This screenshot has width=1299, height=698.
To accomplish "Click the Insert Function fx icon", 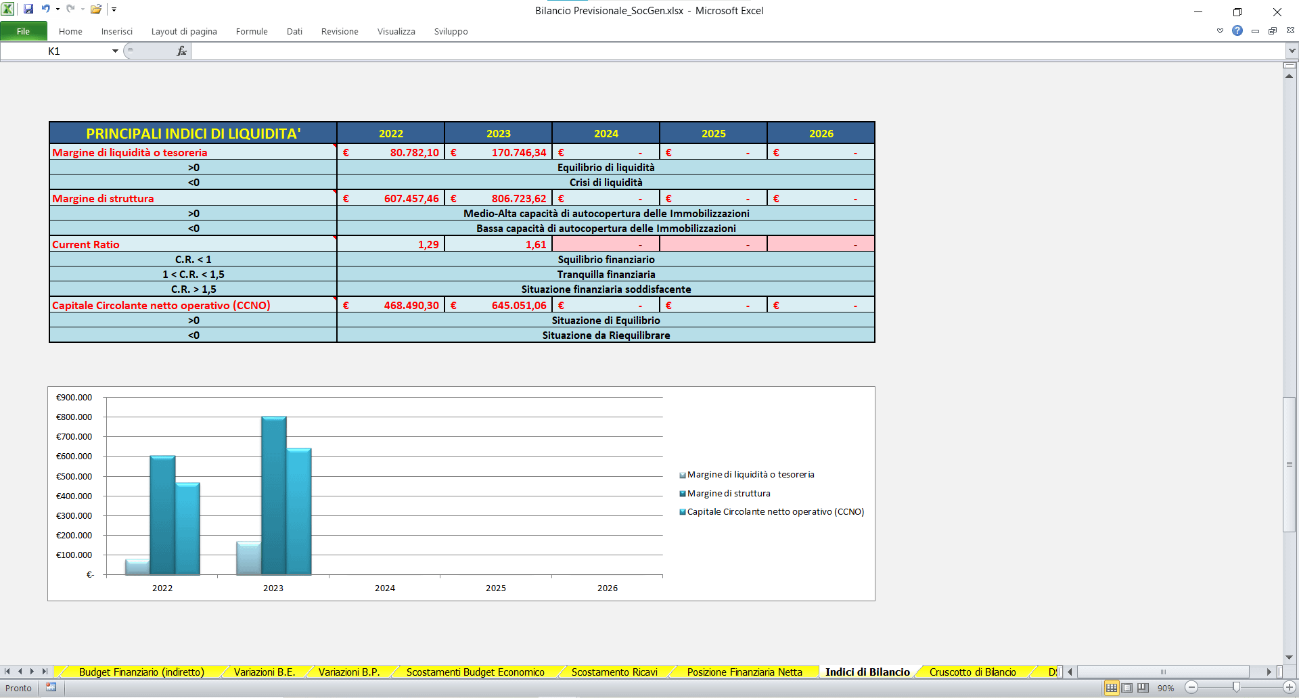I will pyautogui.click(x=181, y=51).
